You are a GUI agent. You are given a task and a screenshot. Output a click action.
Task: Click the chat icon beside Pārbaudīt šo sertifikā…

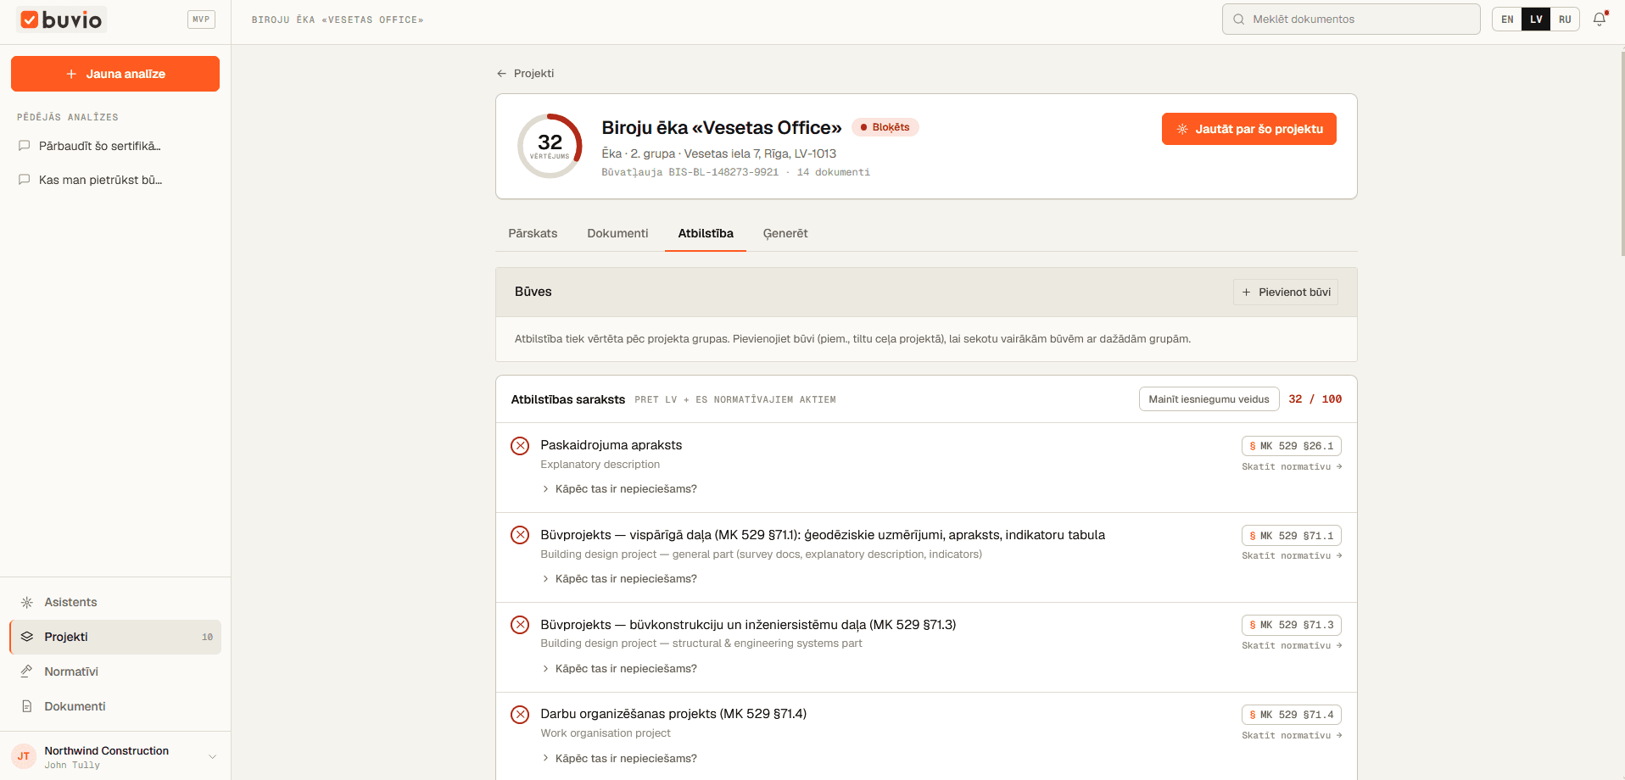25,146
